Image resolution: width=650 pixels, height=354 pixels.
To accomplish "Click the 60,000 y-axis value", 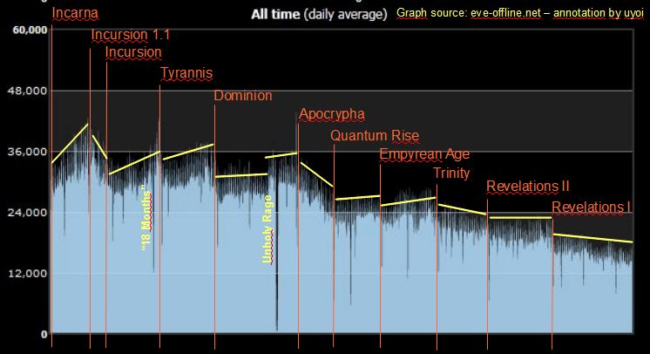I will [x=30, y=30].
